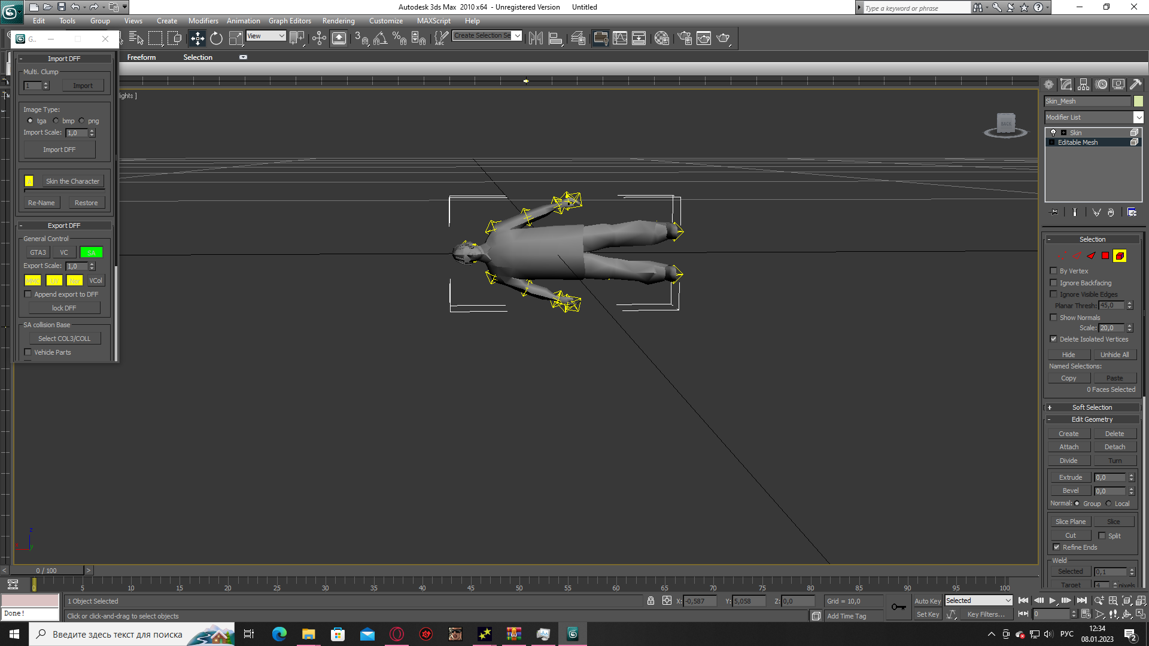Select the Rotate tool in main toolbar
The width and height of the screenshot is (1149, 646).
pyautogui.click(x=216, y=38)
